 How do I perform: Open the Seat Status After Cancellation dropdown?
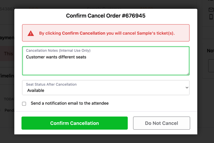click(x=105, y=88)
